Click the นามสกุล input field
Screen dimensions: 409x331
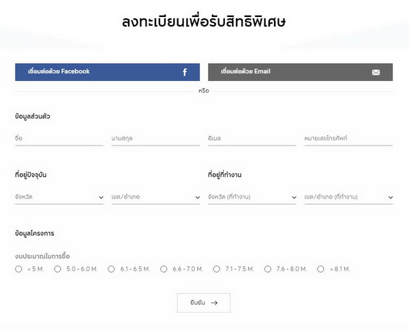[x=155, y=139]
